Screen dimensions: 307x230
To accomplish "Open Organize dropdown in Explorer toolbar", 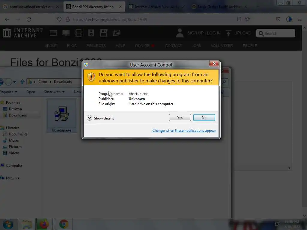I will tap(8, 92).
